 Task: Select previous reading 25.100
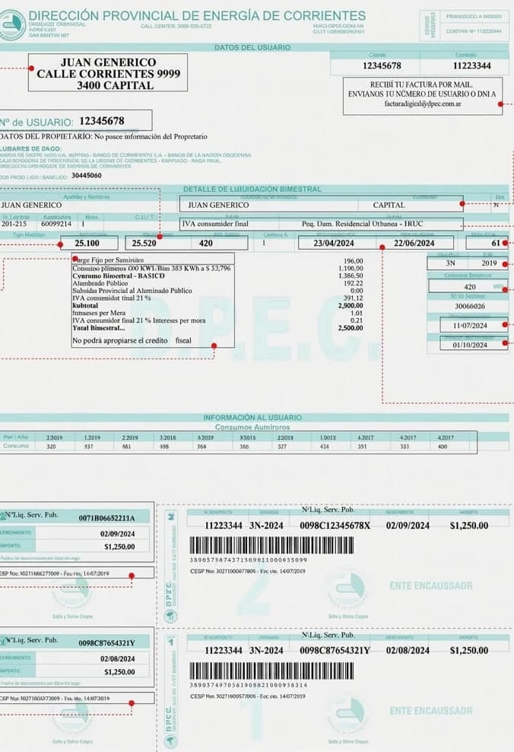87,243
